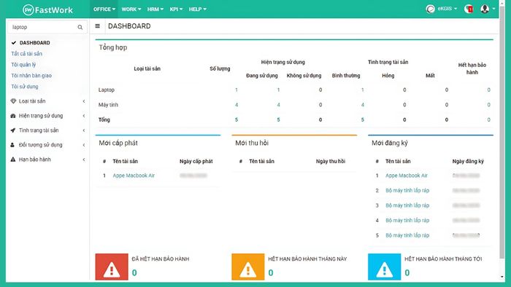Click the Máy tính row label

point(108,105)
